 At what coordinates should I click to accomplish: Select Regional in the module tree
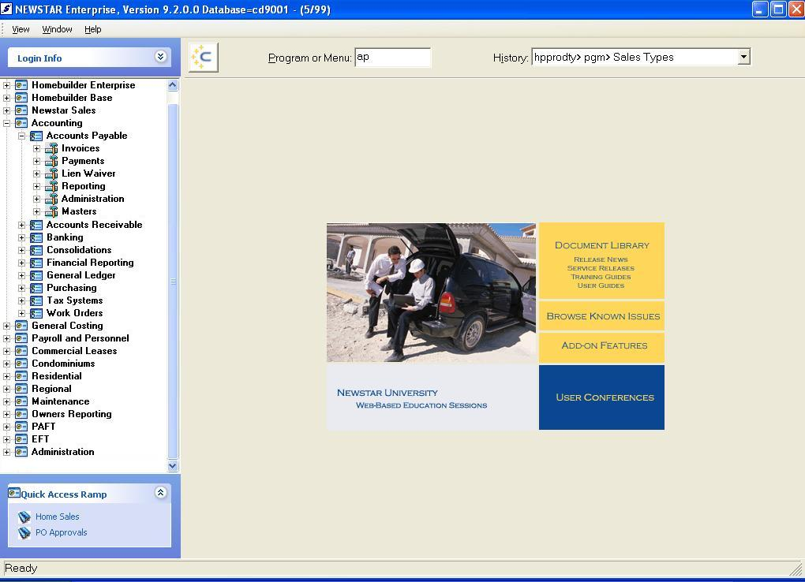(x=51, y=389)
